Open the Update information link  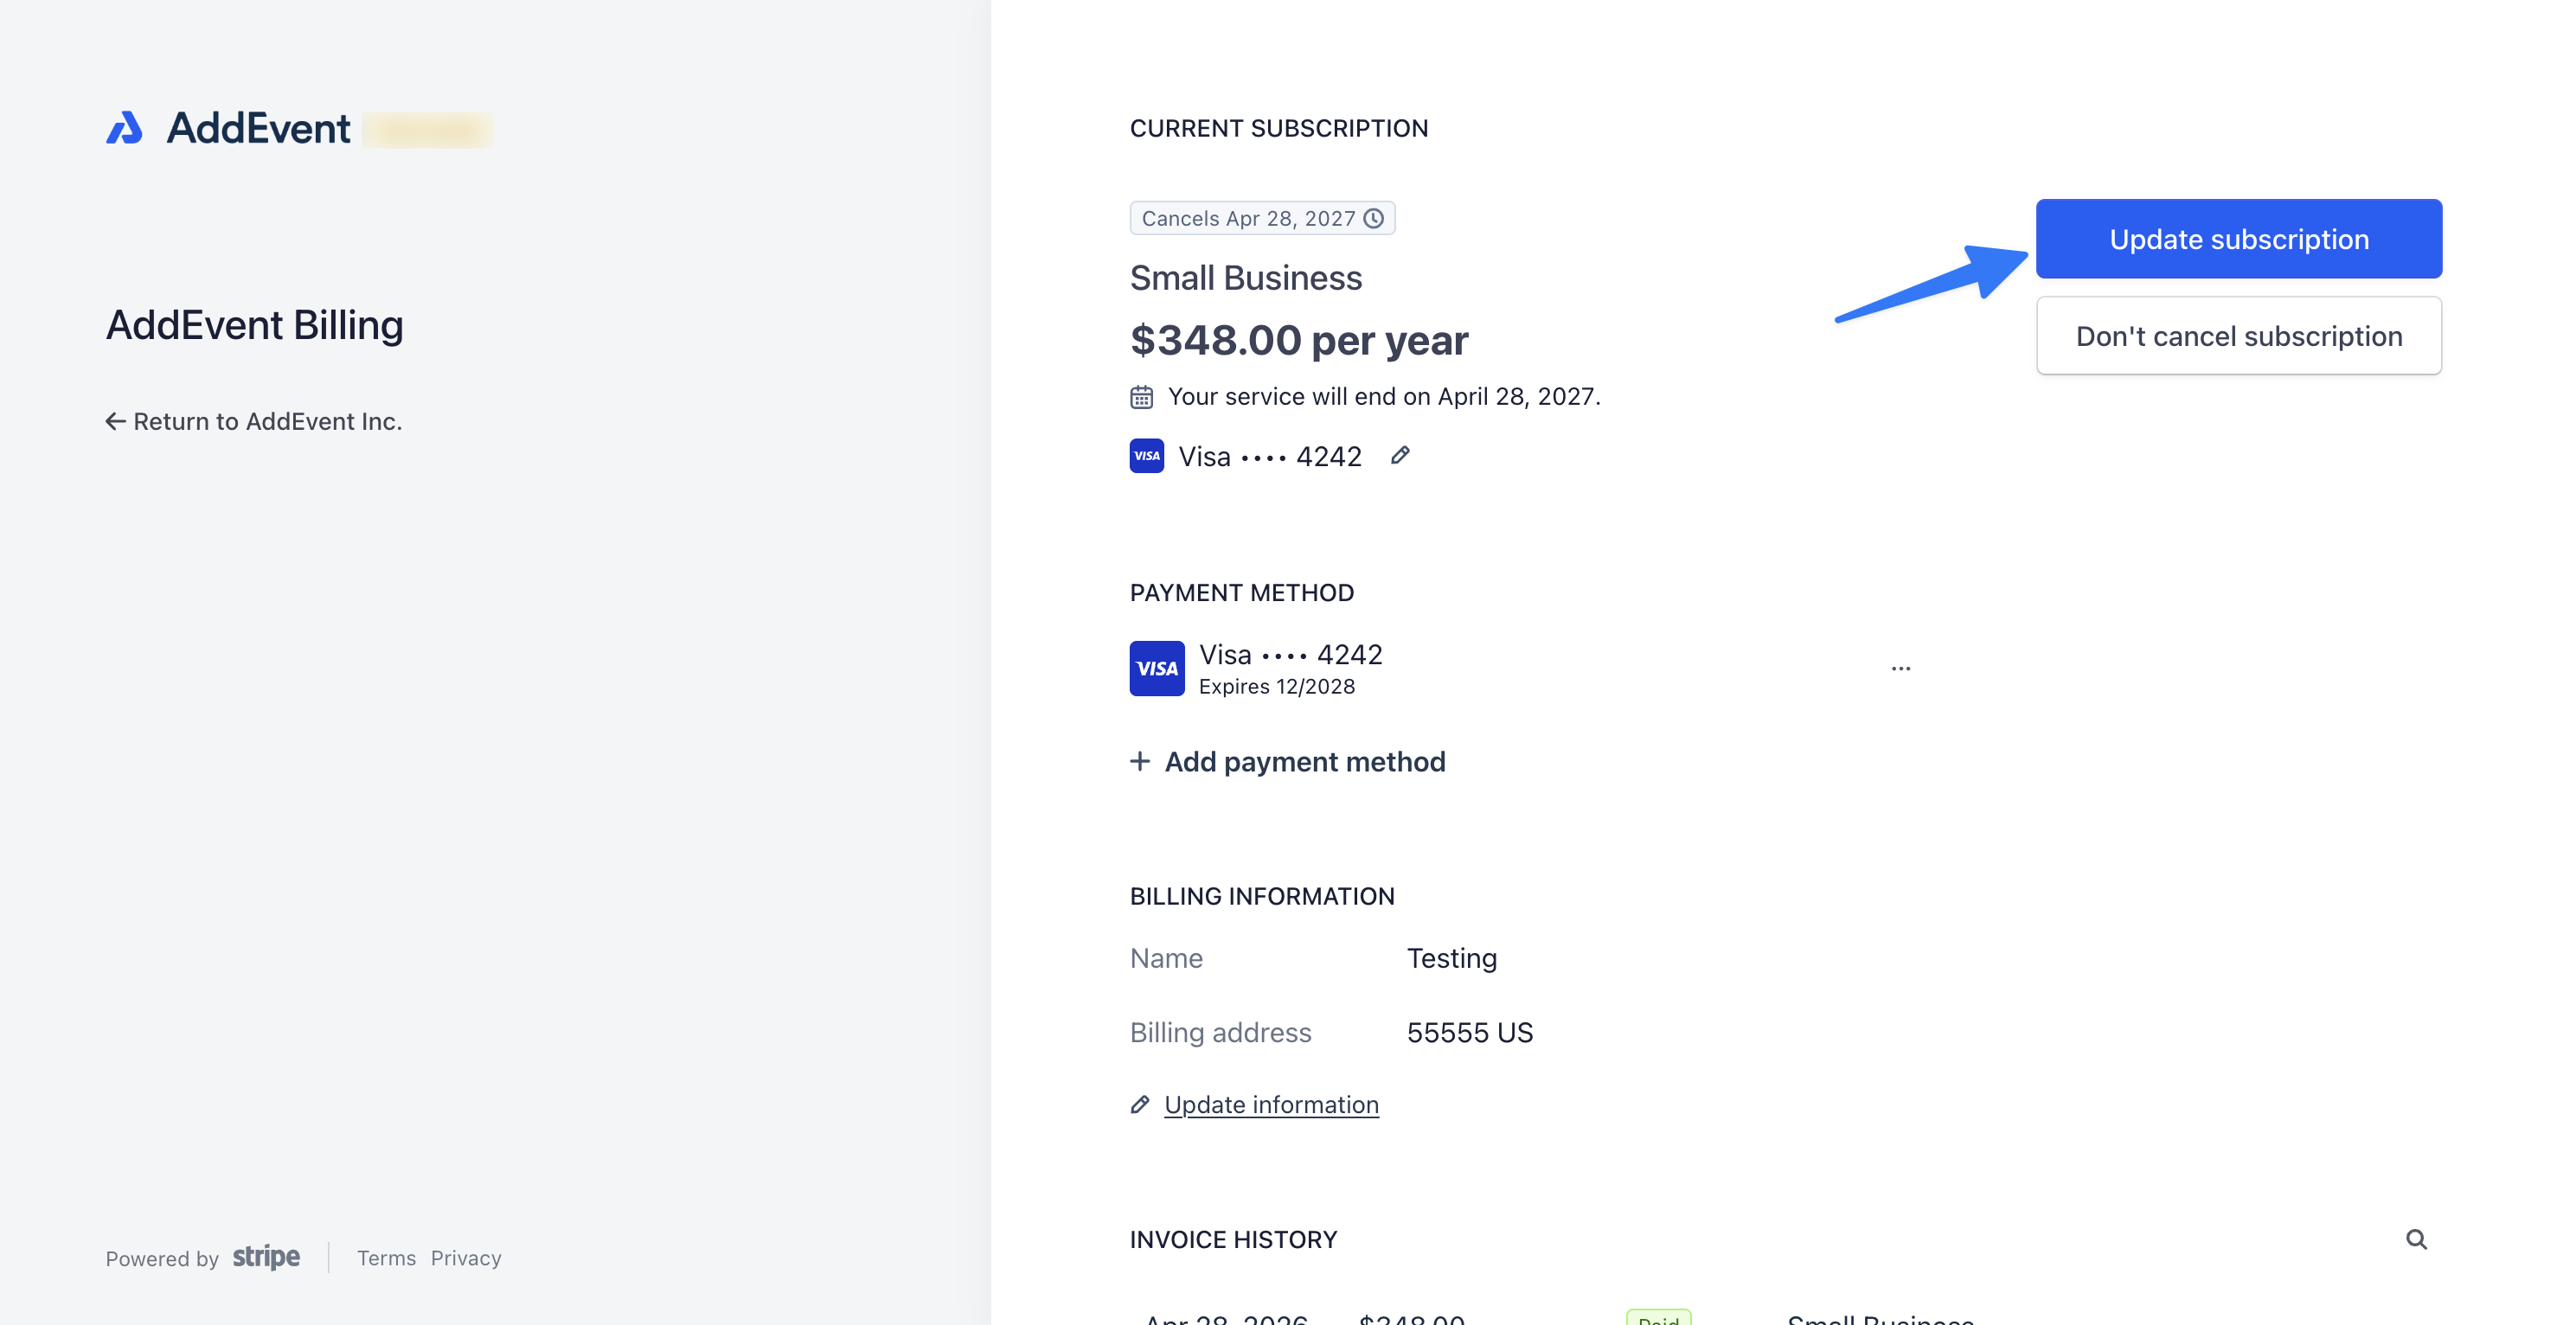click(1271, 1104)
